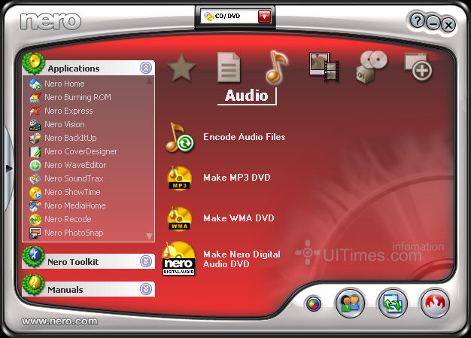The height and width of the screenshot is (338, 471).
Task: Open the www.nero.com link
Action: tap(59, 321)
